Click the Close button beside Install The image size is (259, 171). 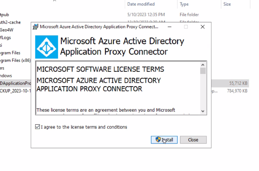[x=193, y=140]
